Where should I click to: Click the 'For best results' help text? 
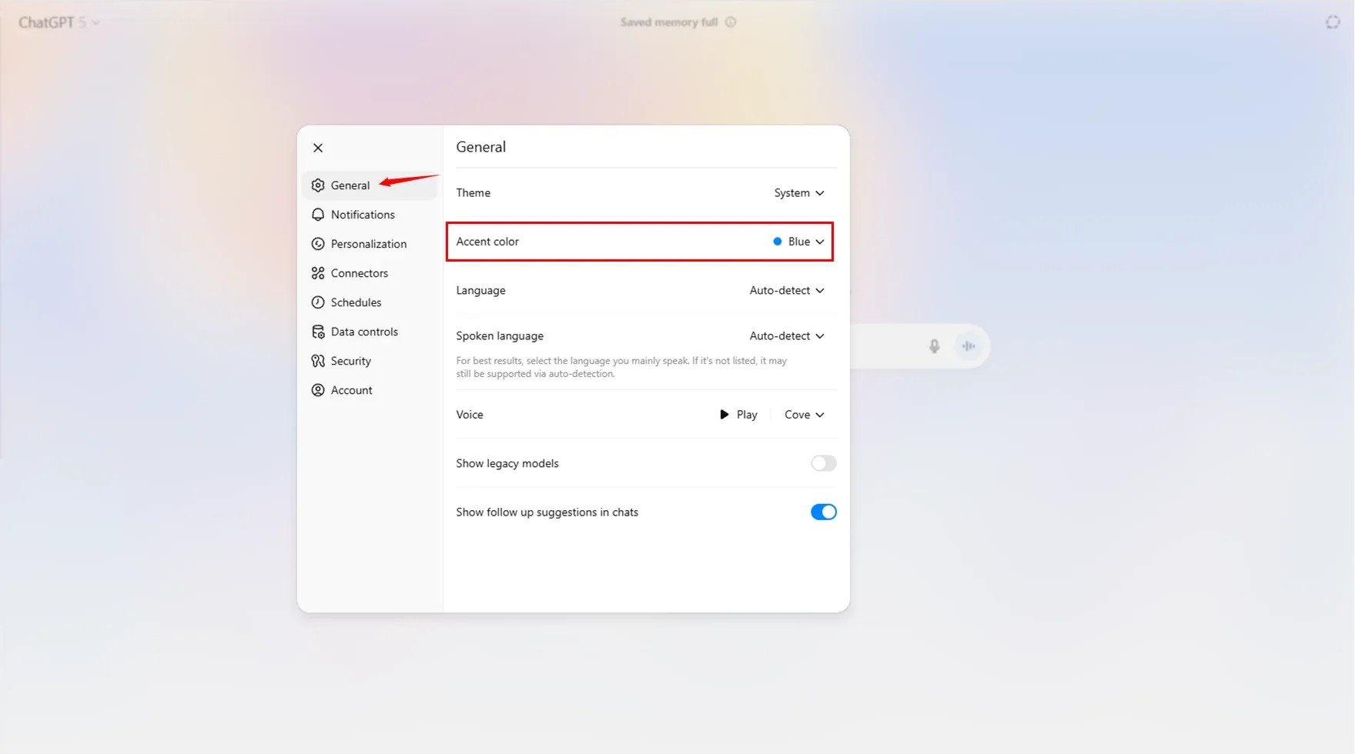pos(621,367)
